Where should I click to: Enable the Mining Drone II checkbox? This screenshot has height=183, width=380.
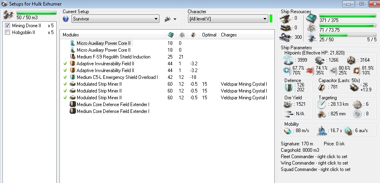point(7,26)
